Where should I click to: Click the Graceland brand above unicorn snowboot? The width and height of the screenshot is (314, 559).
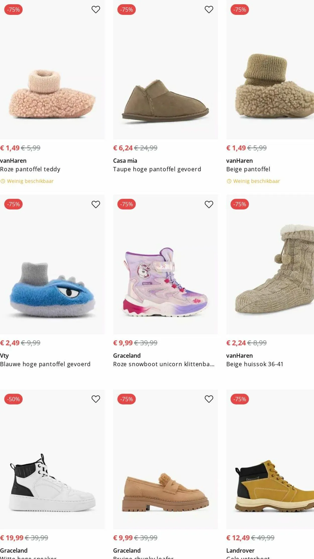pyautogui.click(x=127, y=356)
